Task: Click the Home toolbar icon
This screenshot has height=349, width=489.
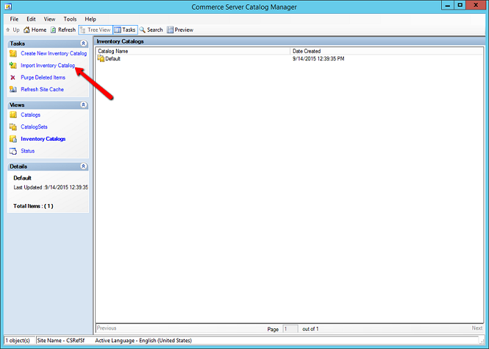Action: tap(27, 30)
